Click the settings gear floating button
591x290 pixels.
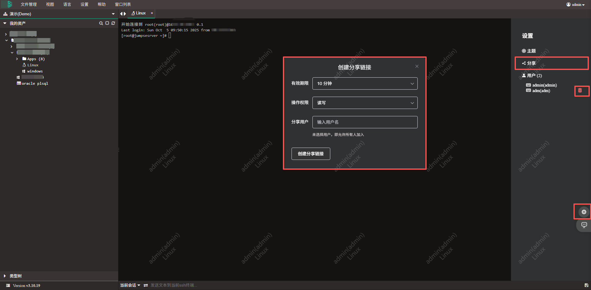584,212
